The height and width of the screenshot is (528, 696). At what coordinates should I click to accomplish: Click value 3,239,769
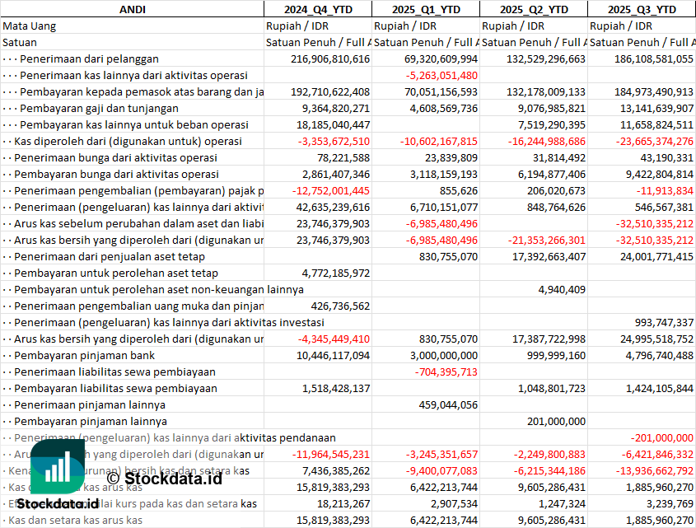point(670,503)
